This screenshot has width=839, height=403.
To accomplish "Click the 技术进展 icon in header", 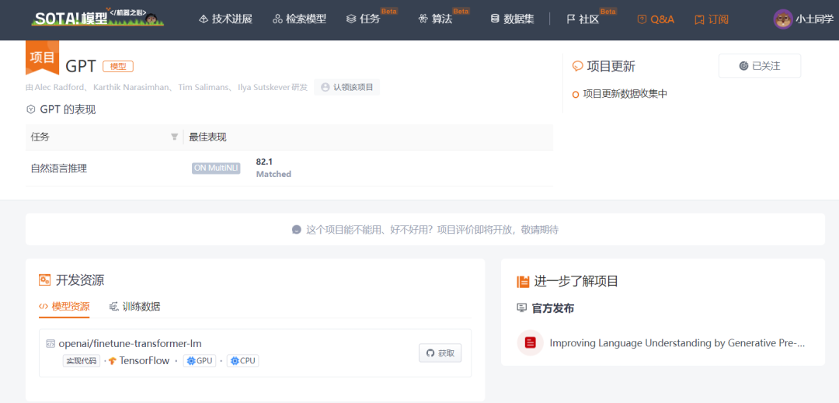I will click(x=204, y=19).
